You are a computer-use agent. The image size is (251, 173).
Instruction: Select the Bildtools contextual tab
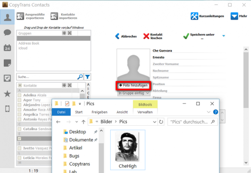point(145,104)
